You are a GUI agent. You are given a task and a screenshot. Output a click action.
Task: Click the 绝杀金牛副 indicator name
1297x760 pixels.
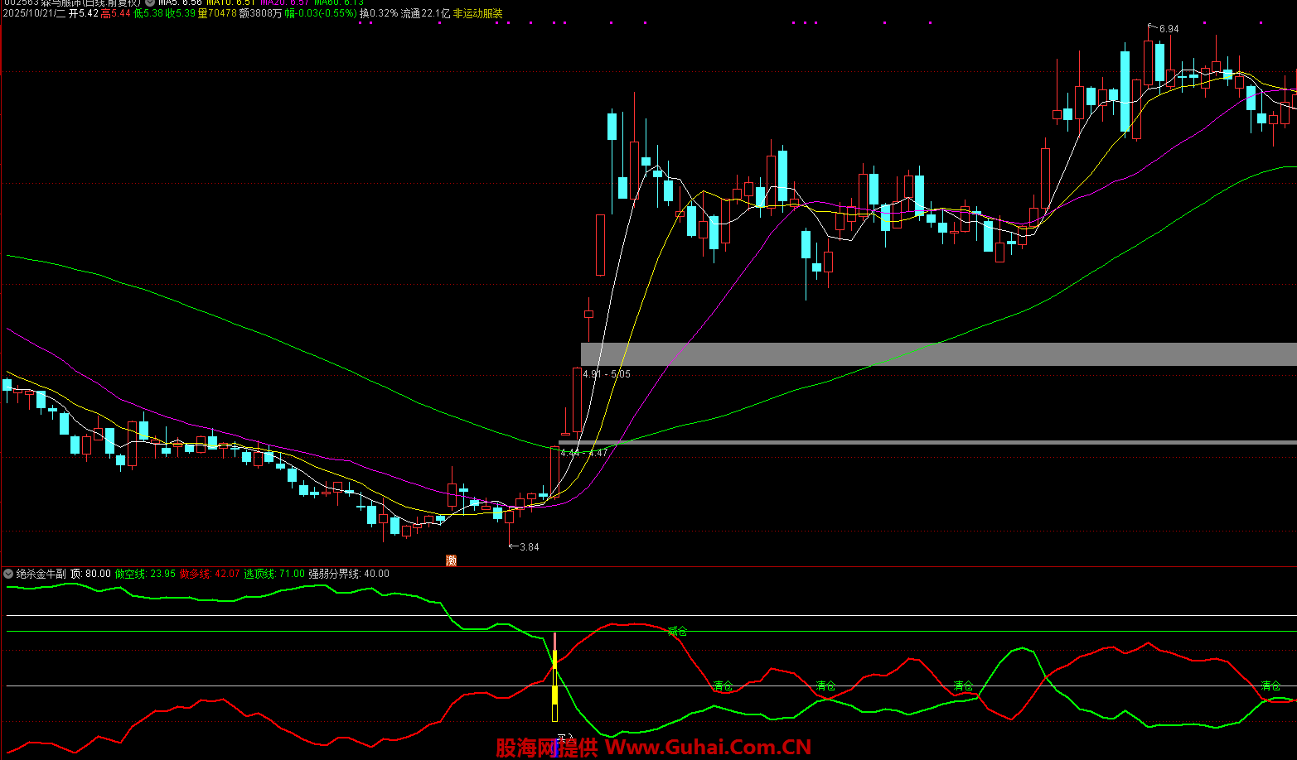(x=41, y=574)
